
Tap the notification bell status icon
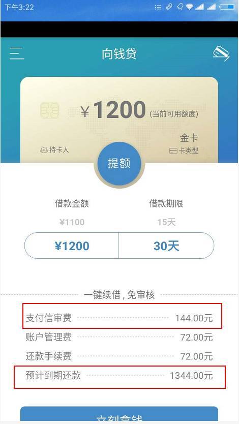tap(180, 7)
